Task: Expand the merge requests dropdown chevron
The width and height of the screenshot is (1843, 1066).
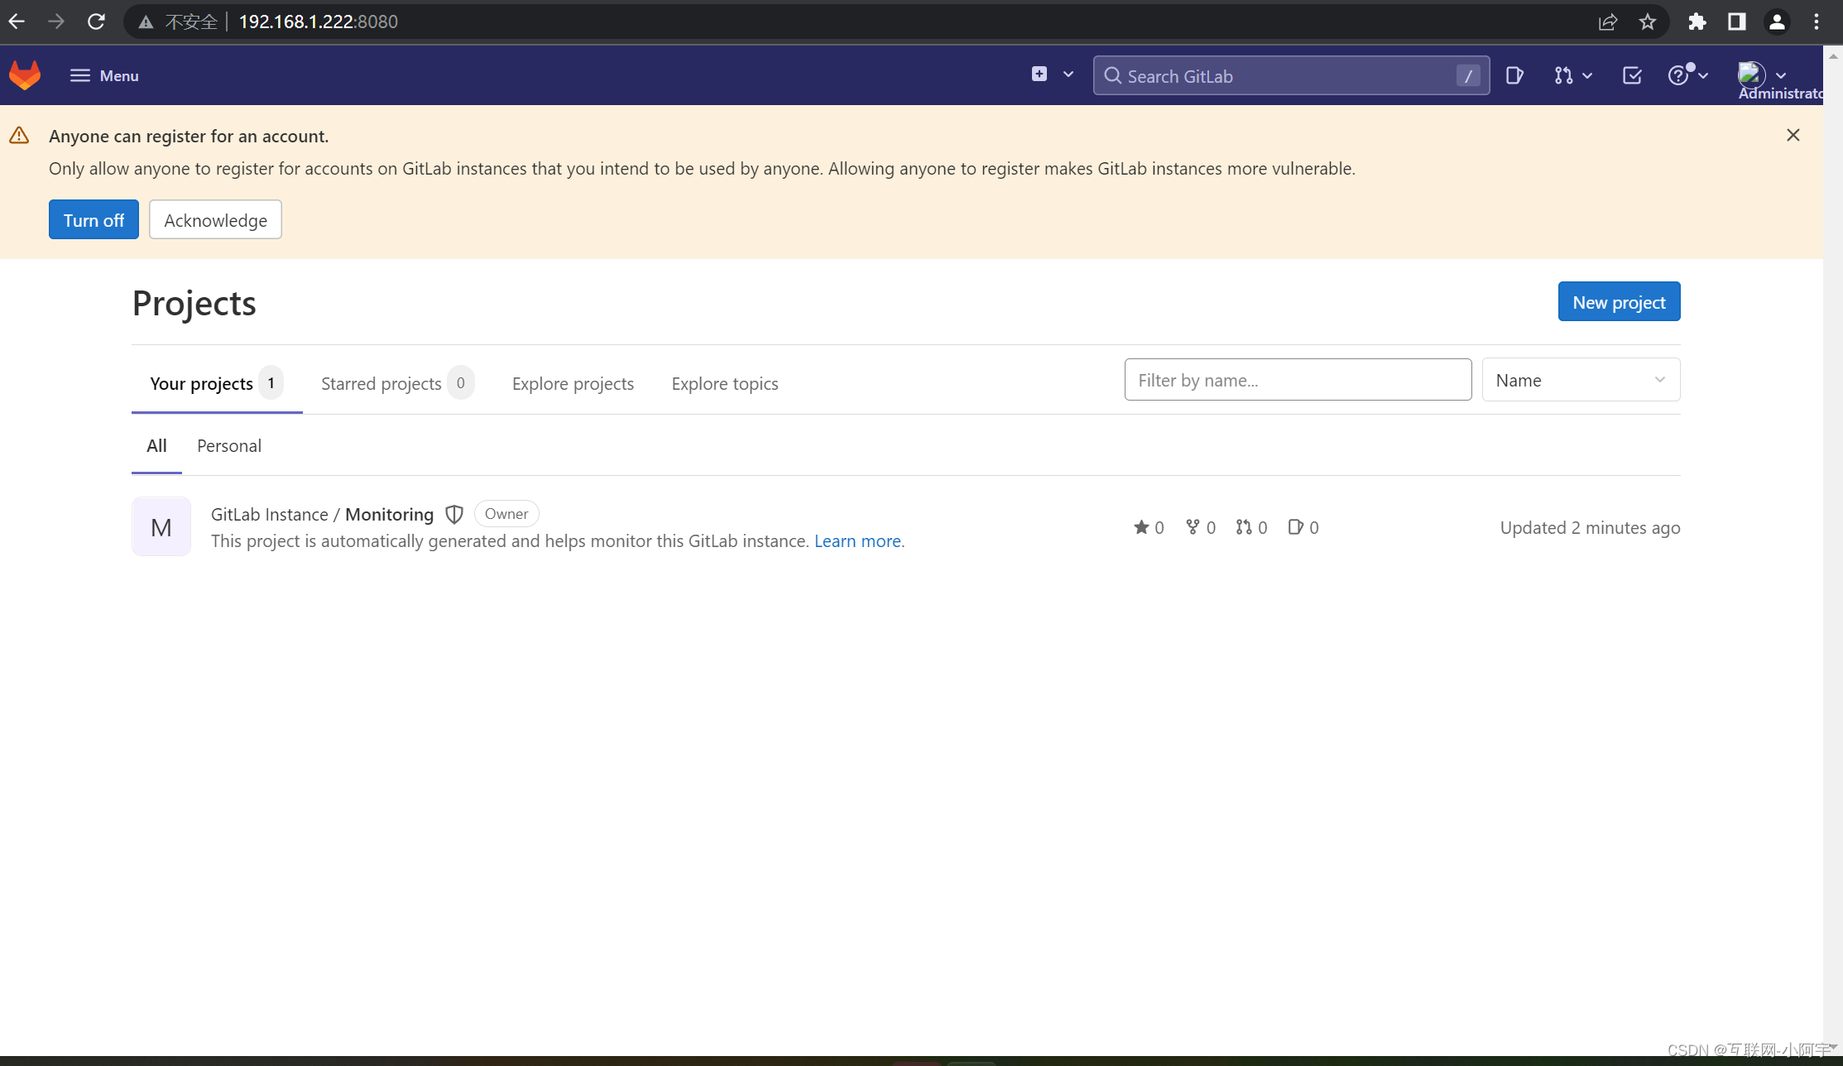Action: point(1587,75)
